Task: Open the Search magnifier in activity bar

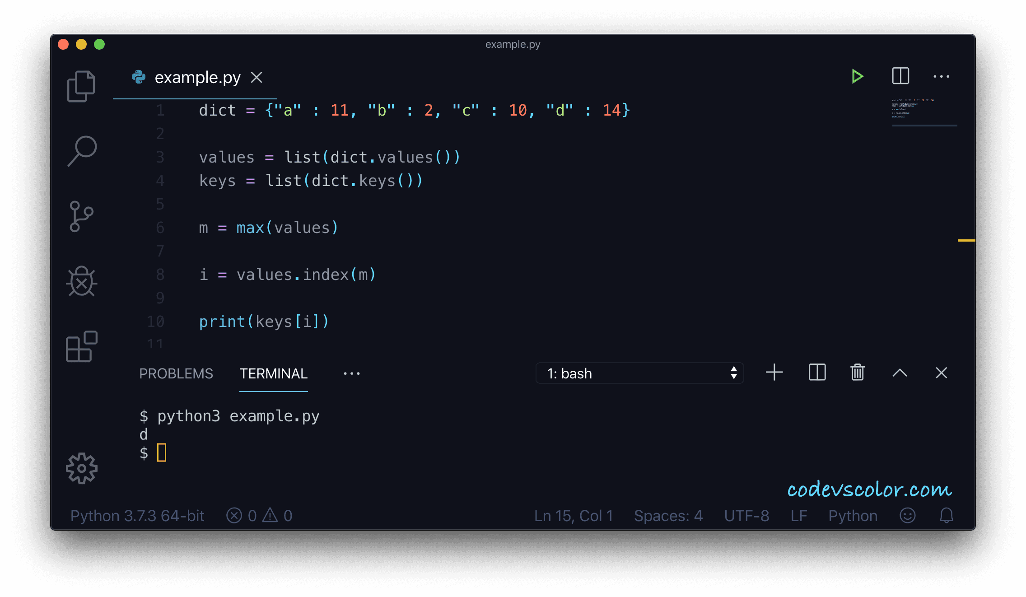Action: [x=82, y=151]
